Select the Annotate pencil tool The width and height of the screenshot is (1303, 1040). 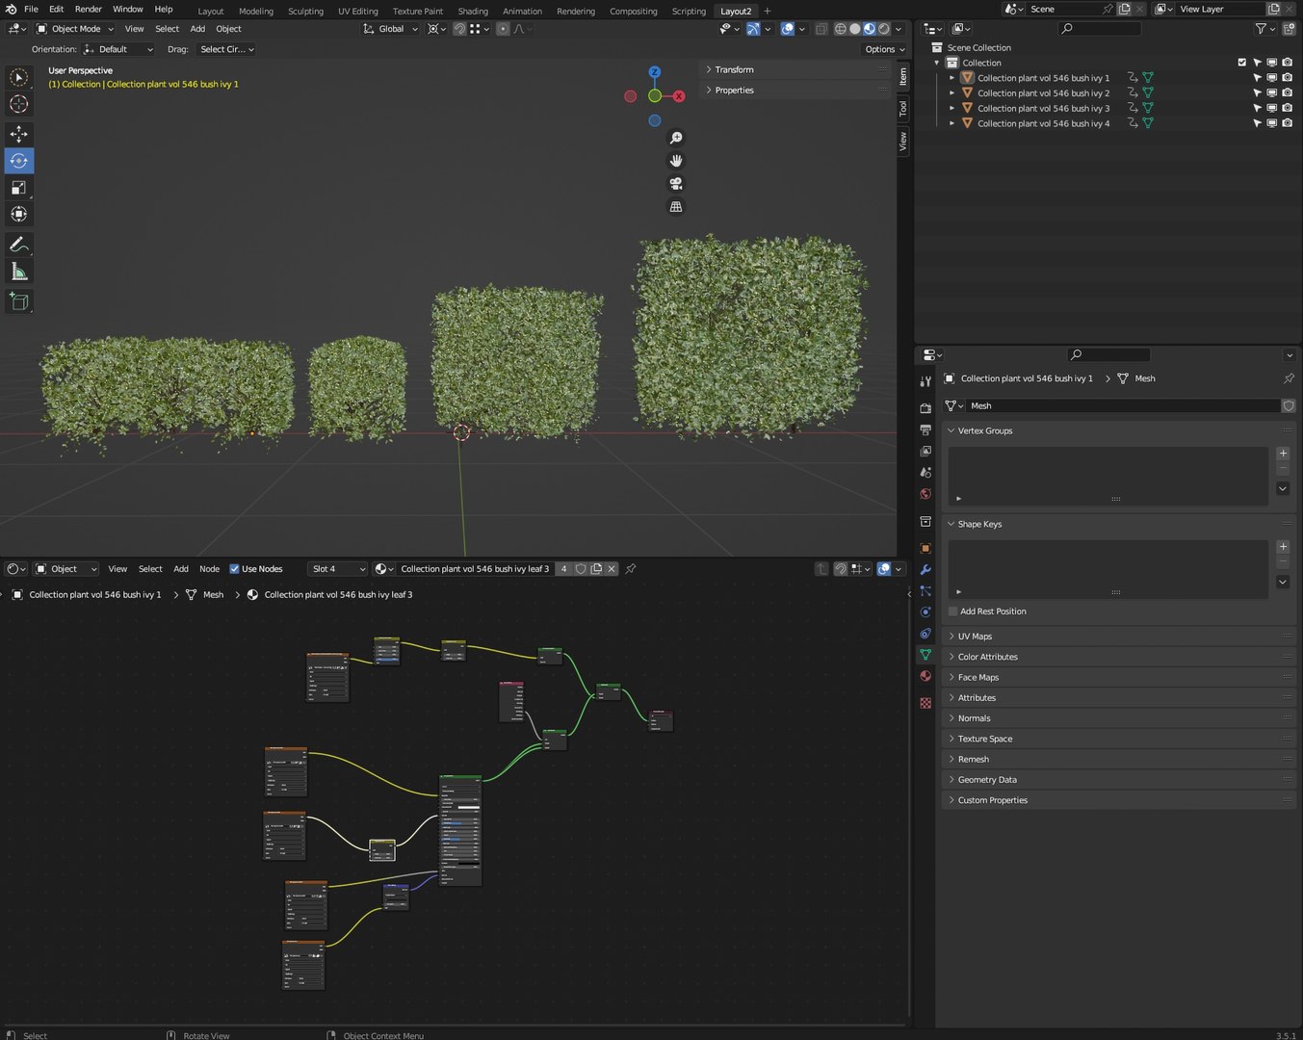pos(18,245)
